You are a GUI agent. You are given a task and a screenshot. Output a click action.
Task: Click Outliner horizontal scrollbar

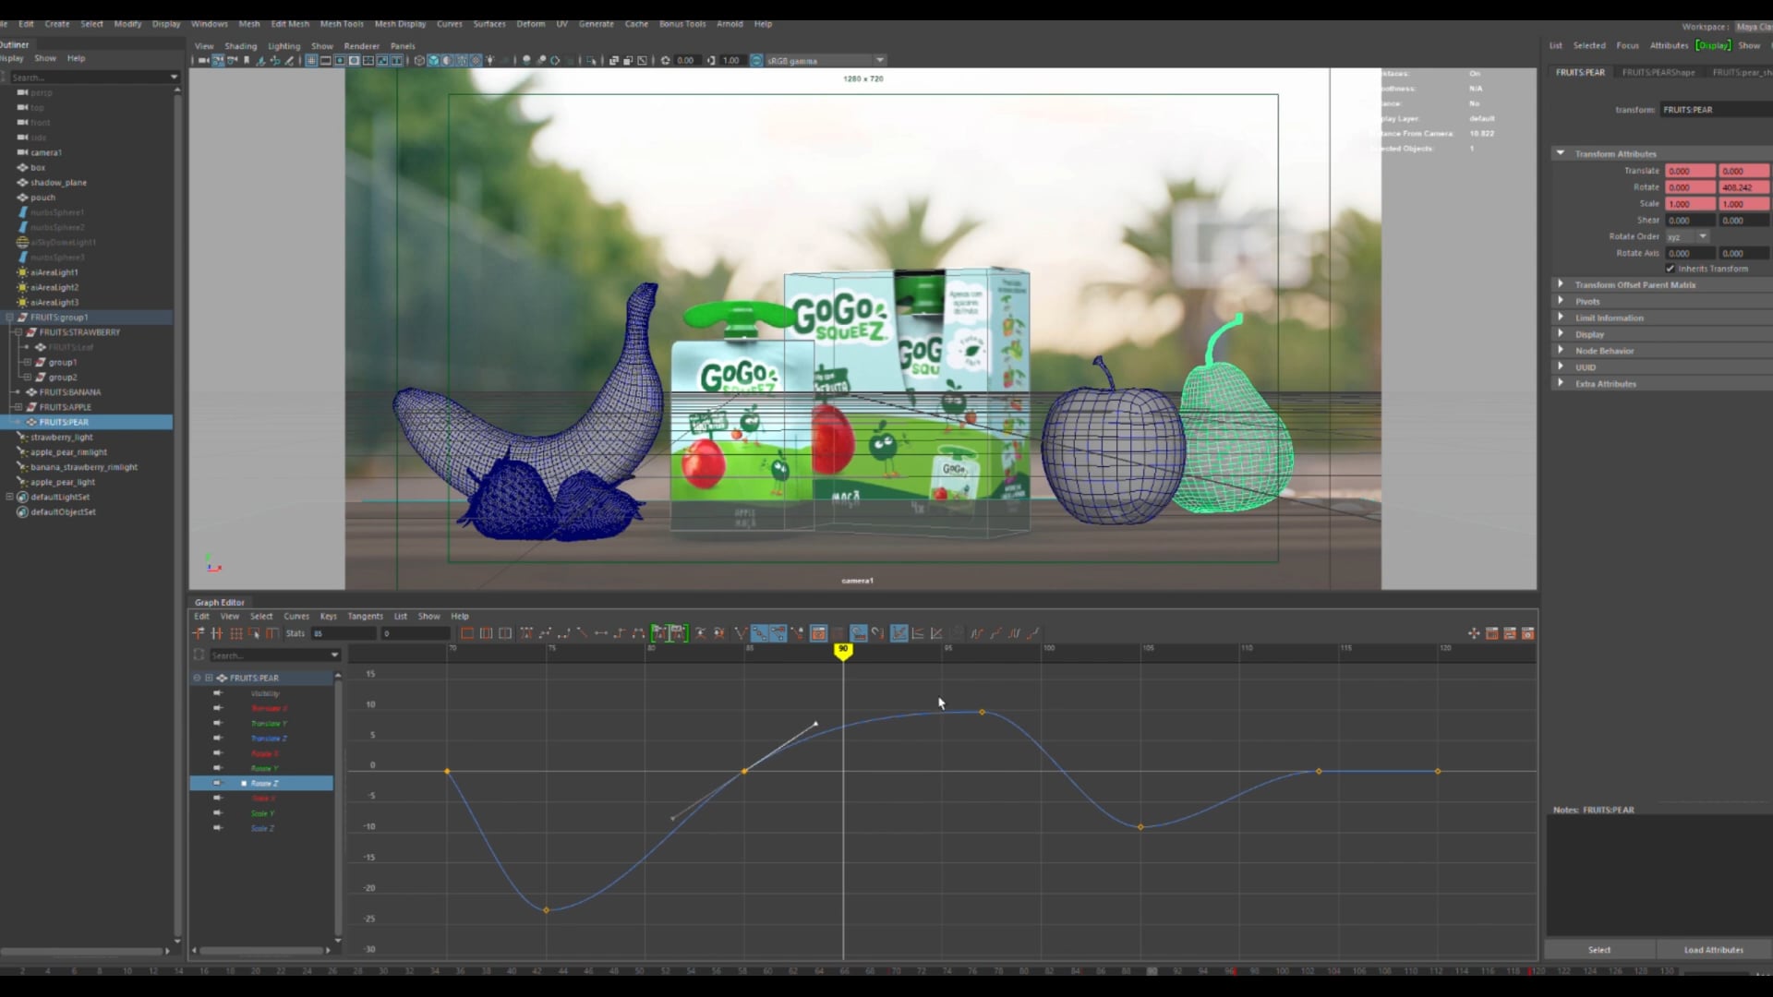coord(83,950)
